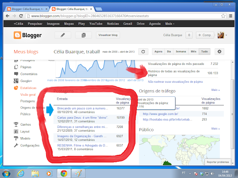Click the Google+ sidebar icon
Screen dimensions: 238x178
pos(16,81)
